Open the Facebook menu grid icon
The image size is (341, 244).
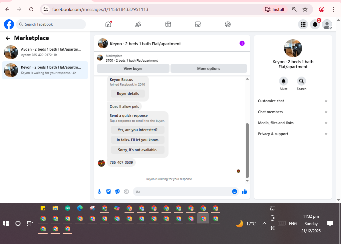point(303,24)
